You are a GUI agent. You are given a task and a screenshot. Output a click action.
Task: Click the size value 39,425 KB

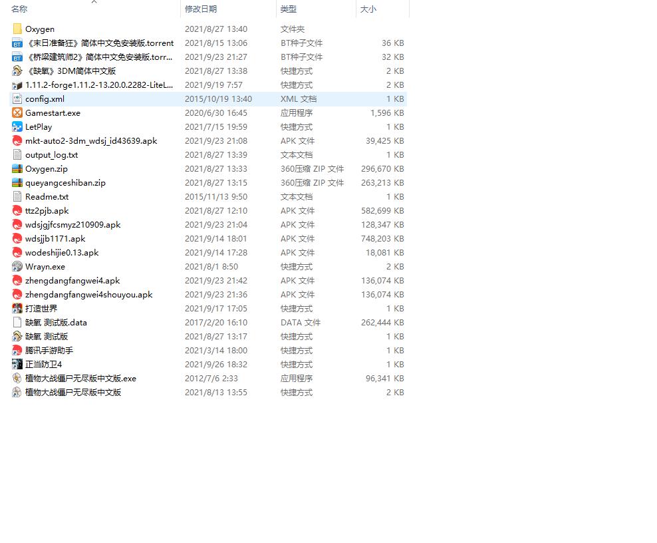[x=384, y=141]
